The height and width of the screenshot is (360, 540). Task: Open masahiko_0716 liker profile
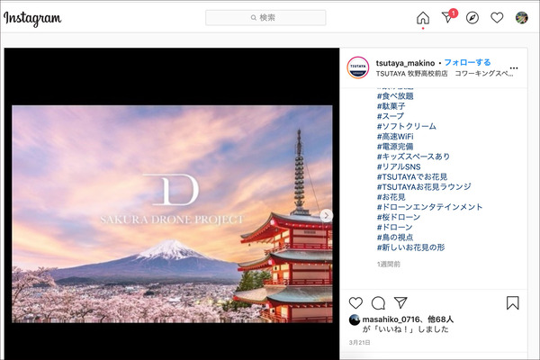tap(391, 319)
